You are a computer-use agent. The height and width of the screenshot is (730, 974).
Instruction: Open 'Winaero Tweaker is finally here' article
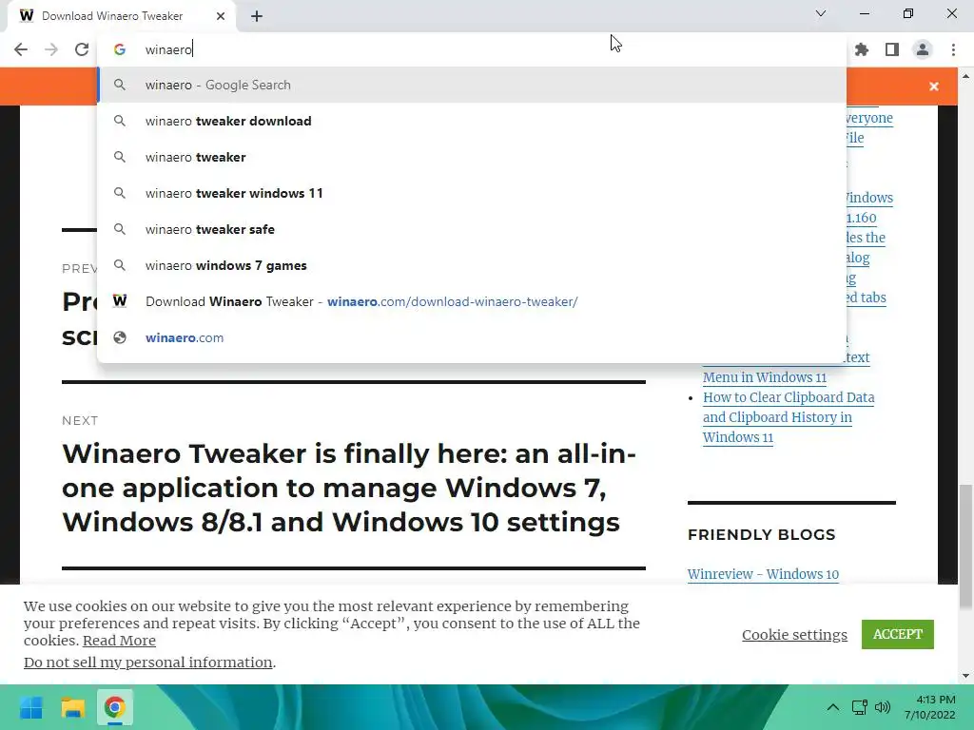(349, 488)
